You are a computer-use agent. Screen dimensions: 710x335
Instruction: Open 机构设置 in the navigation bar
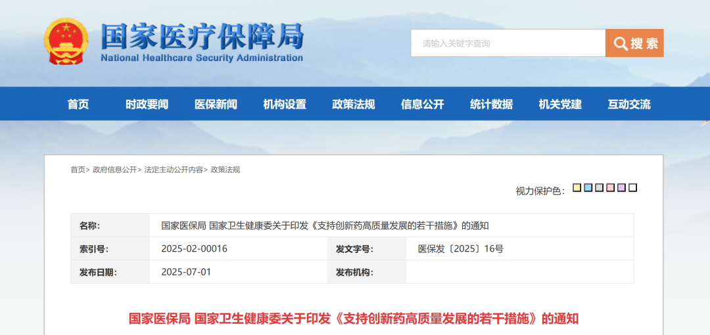(285, 104)
